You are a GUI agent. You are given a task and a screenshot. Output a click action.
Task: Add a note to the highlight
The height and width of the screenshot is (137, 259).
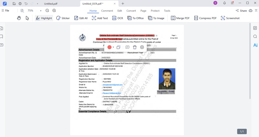point(127,47)
